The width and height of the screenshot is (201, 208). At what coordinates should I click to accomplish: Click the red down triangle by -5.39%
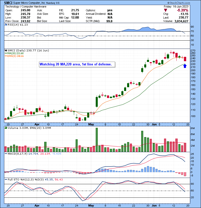coord(165,10)
